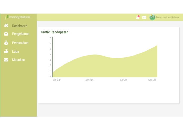
Task: Click the Okt-Des axis label
Action: (152, 80)
